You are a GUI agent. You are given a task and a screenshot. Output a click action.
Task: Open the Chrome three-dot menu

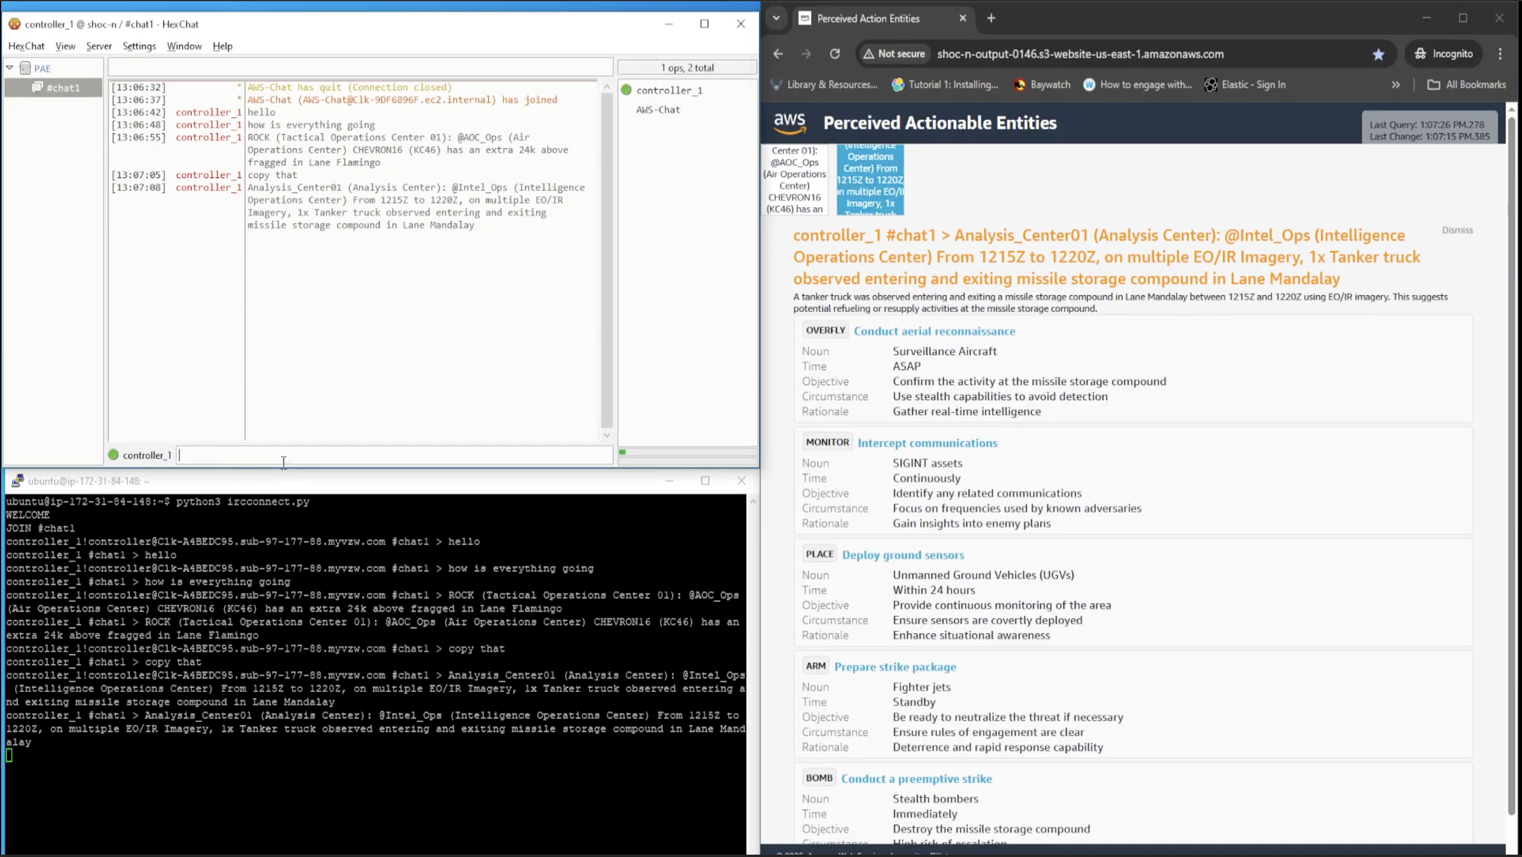(1500, 54)
